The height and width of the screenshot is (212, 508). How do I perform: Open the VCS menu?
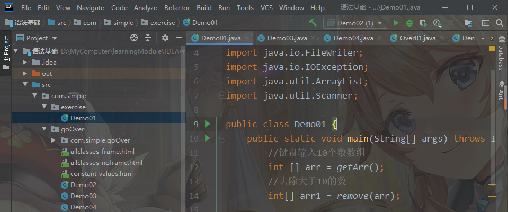(x=266, y=8)
